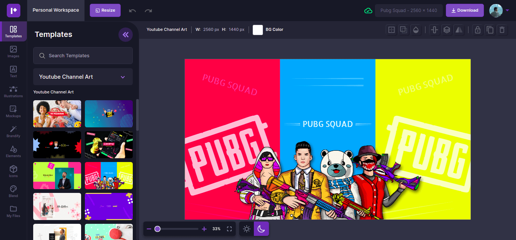Open the Illustrations sidebar tab
Viewport: 516px width, 240px height.
13,92
